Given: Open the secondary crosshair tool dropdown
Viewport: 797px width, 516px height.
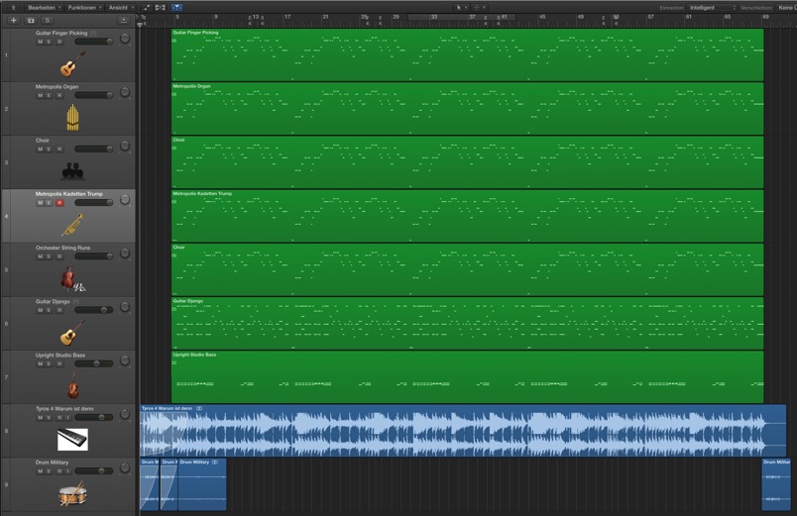Looking at the screenshot, I should [x=479, y=8].
